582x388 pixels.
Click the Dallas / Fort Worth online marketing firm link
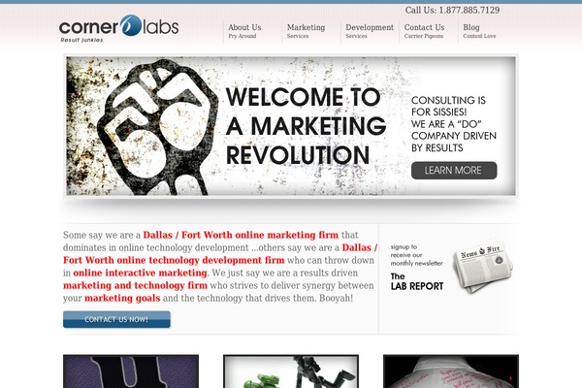241,235
